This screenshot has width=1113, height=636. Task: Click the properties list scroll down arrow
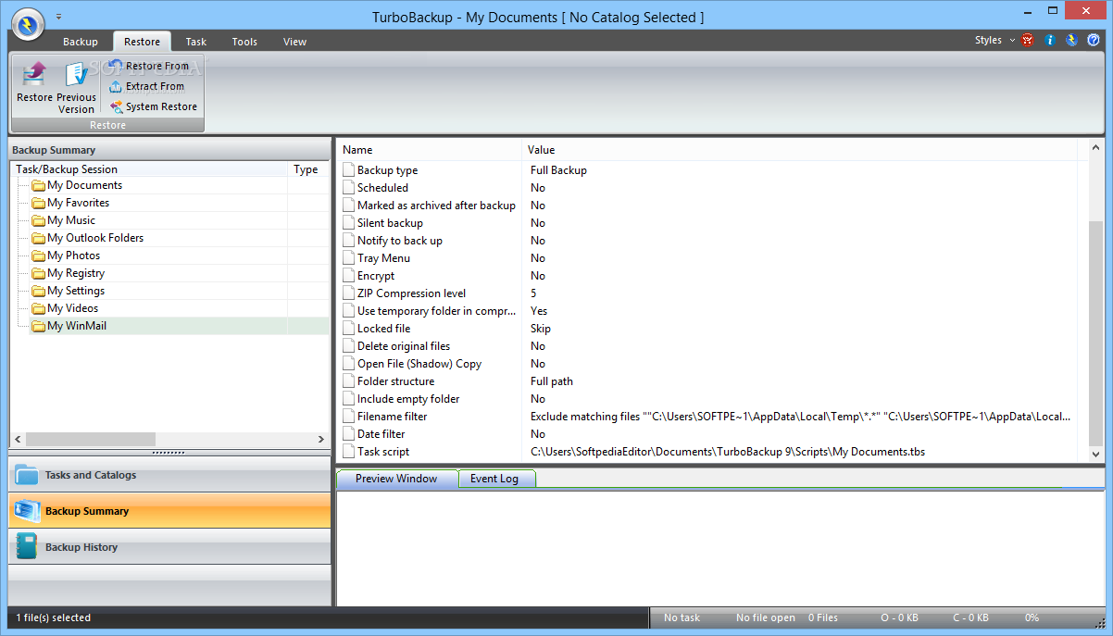click(1096, 455)
